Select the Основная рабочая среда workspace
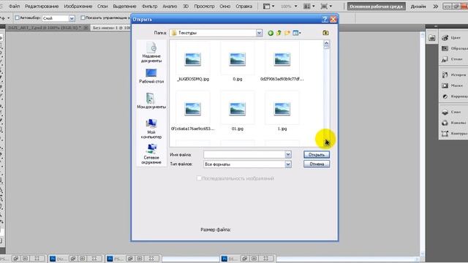This screenshot has width=468, height=263. point(376,7)
